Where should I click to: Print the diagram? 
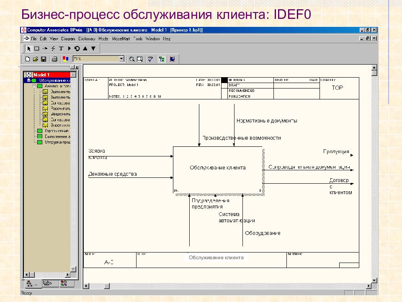click(x=54, y=59)
